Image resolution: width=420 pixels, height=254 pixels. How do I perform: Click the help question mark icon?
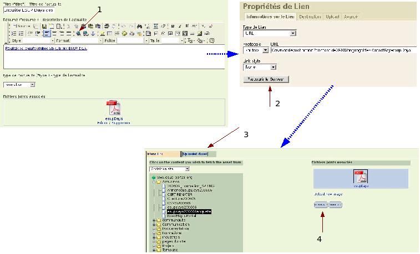pos(212,40)
